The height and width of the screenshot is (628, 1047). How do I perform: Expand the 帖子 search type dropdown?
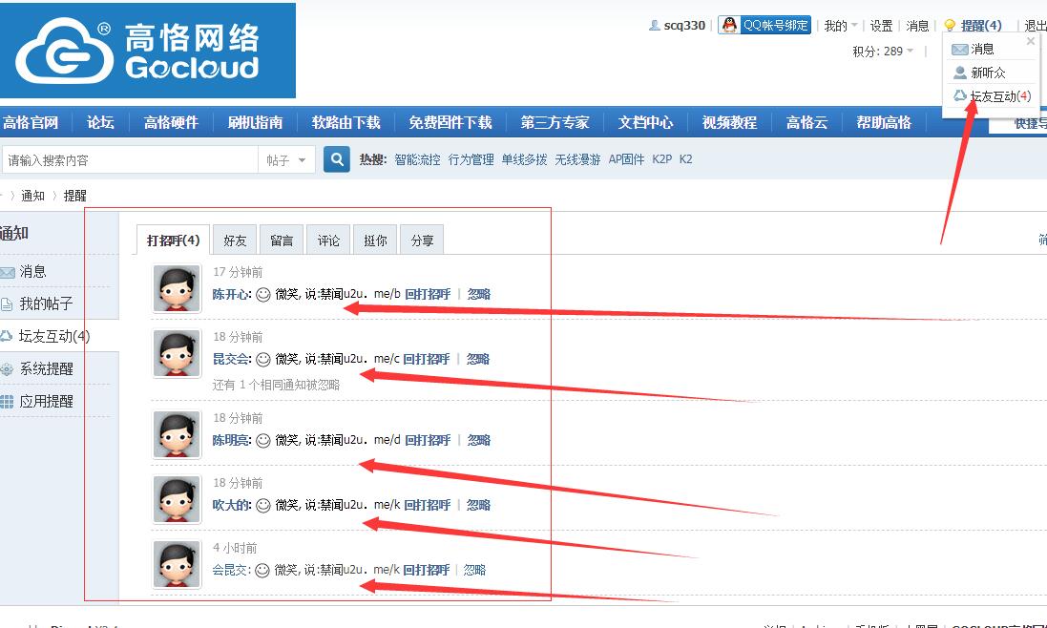[x=287, y=160]
